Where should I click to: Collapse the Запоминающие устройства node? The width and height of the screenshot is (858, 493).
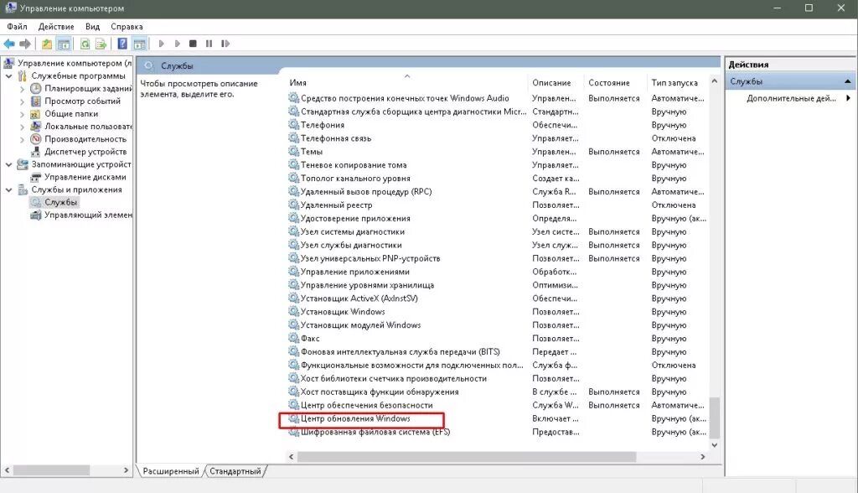click(x=8, y=164)
